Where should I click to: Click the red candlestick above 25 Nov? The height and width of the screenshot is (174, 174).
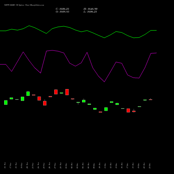pyautogui.click(x=45, y=103)
